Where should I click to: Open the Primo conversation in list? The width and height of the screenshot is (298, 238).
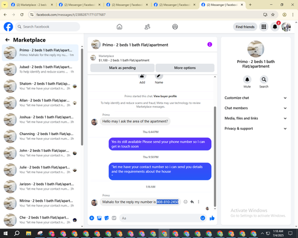pyautogui.click(x=41, y=53)
